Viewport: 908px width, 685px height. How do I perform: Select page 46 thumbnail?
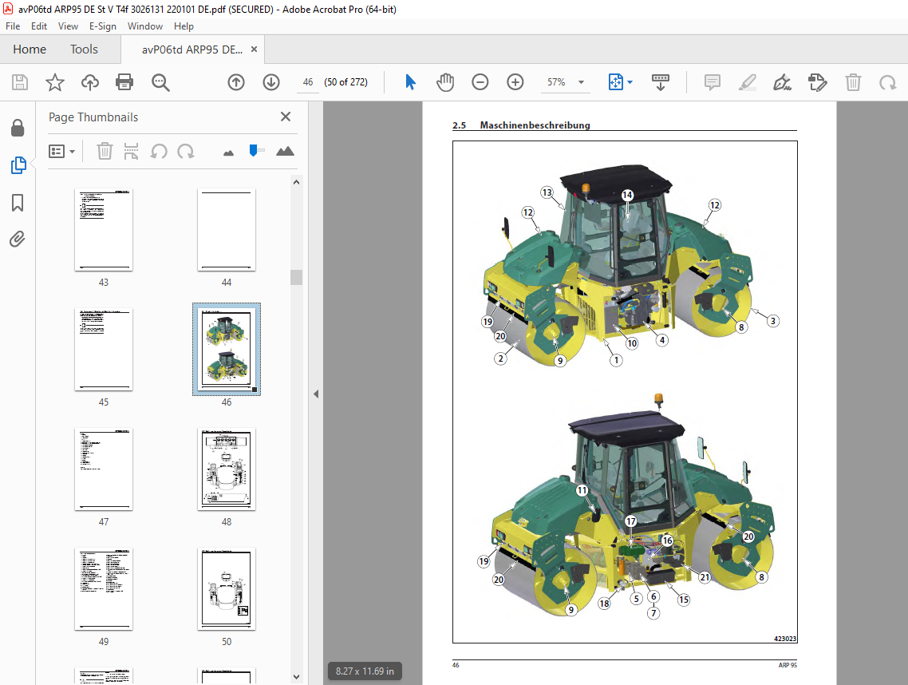point(227,350)
